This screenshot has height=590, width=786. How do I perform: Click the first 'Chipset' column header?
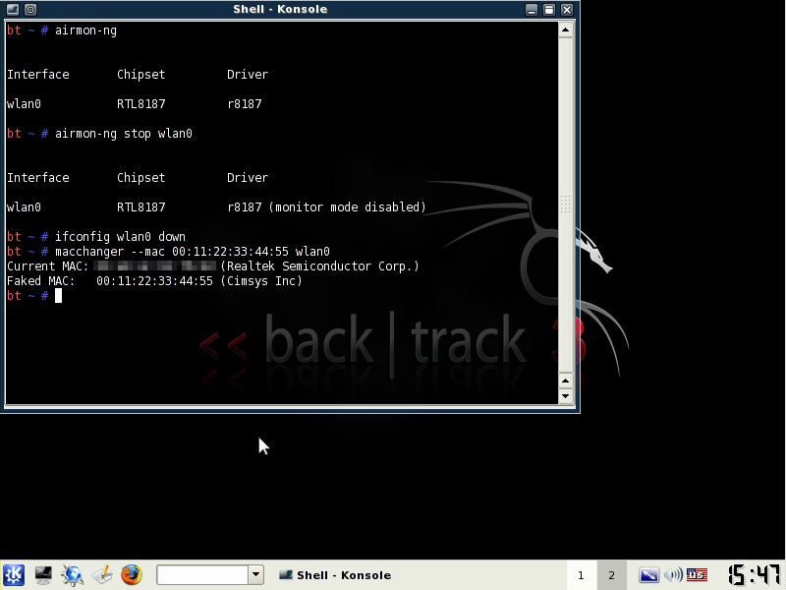coord(140,75)
